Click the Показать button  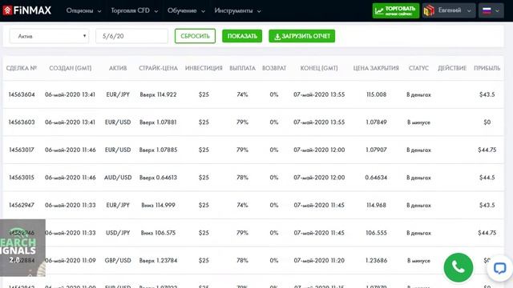pos(242,36)
